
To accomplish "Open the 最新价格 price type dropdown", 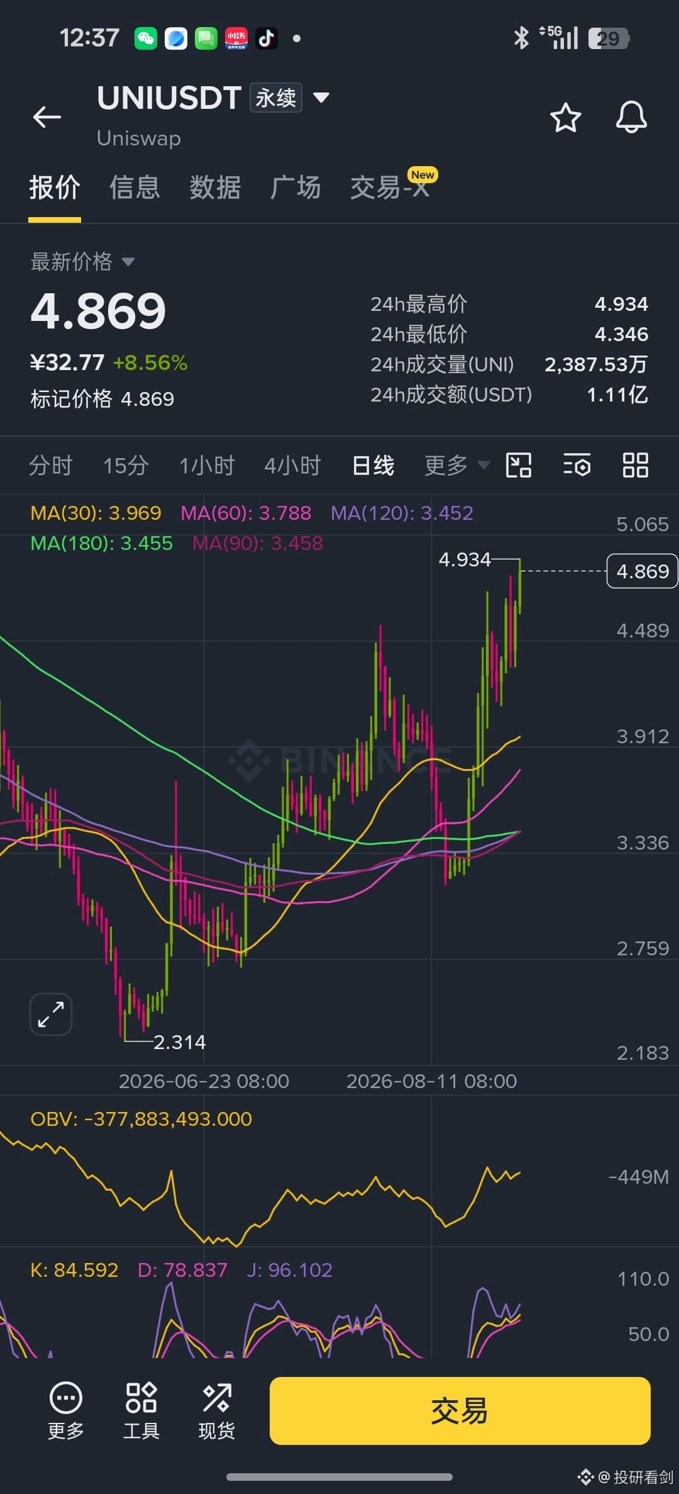I will tap(82, 261).
